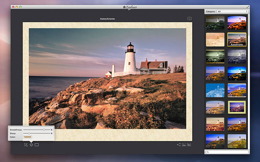The width and height of the screenshot is (260, 162).
Task: Open the Category dropdown set to All
Action: pos(232,12)
